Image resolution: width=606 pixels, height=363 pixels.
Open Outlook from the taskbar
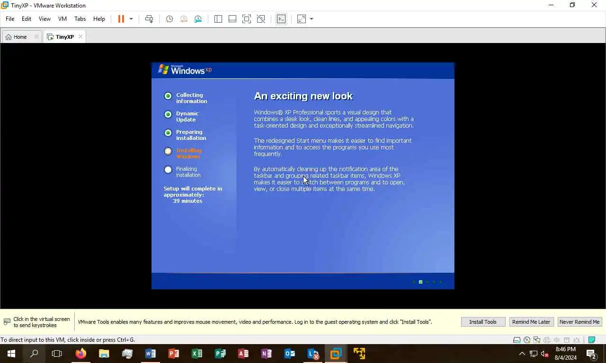click(x=290, y=354)
